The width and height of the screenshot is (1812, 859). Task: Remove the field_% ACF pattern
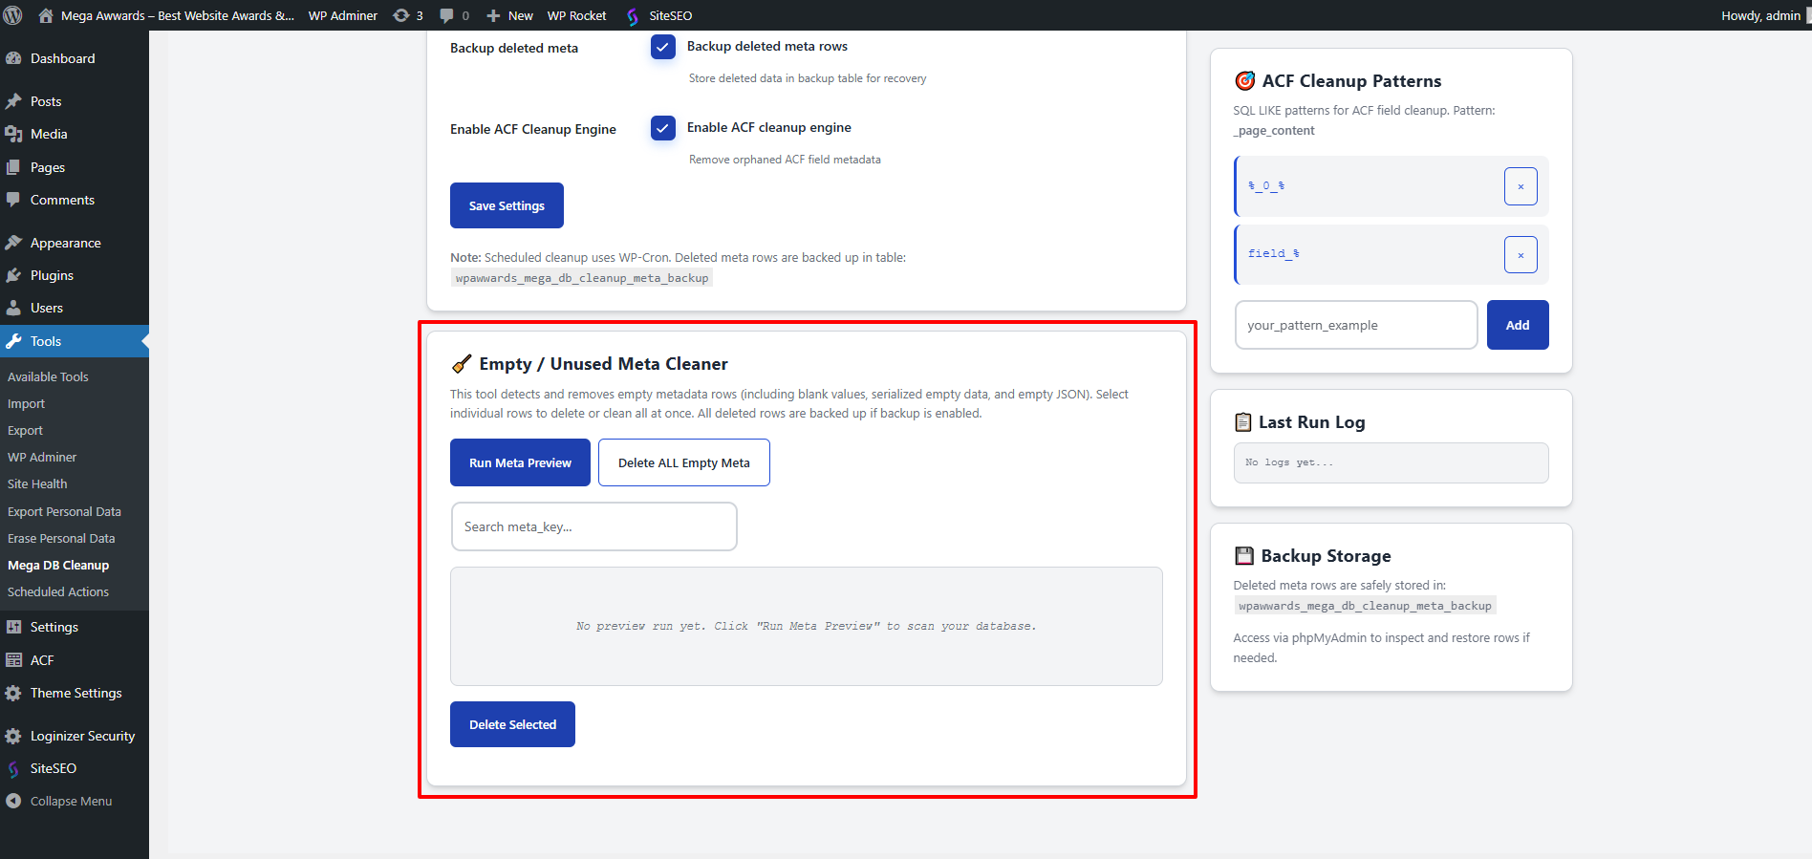tap(1521, 254)
